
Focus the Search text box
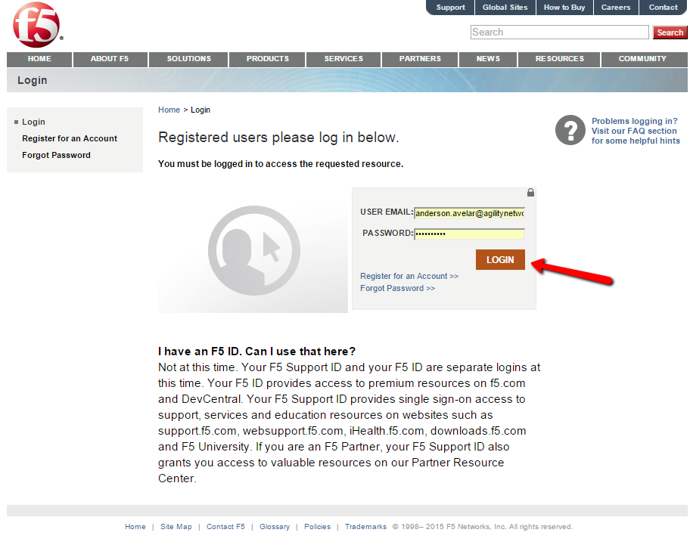(559, 33)
